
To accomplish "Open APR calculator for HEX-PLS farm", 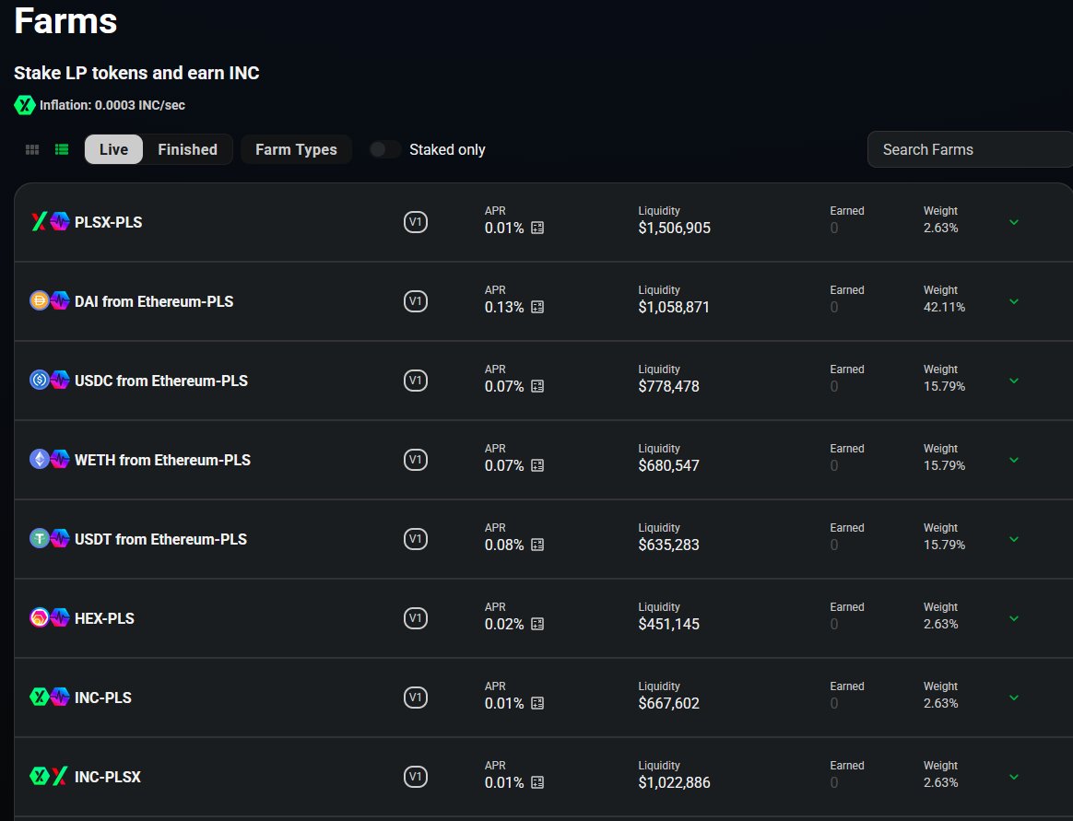I will coord(537,624).
